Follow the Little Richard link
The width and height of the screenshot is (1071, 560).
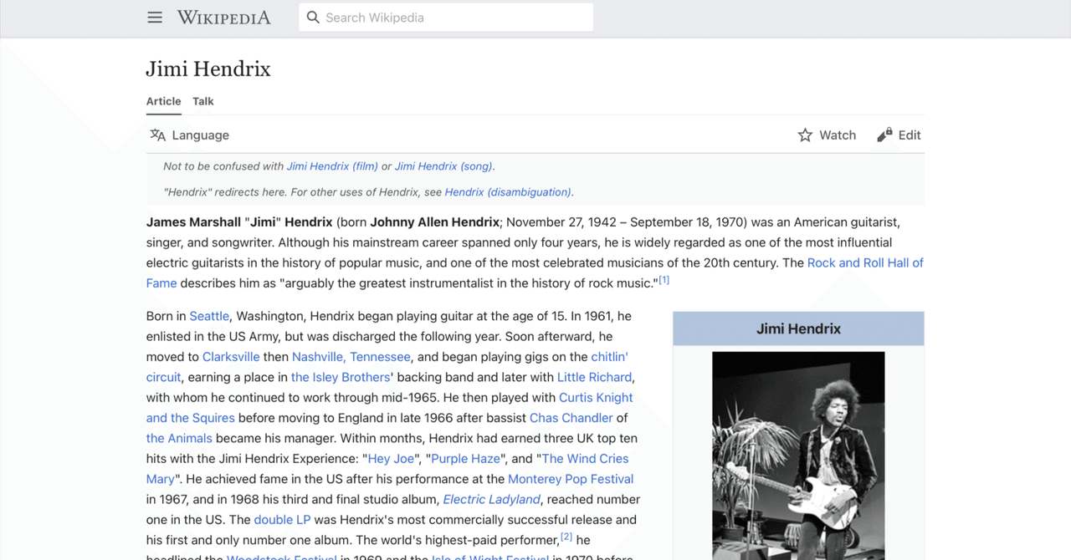(594, 377)
